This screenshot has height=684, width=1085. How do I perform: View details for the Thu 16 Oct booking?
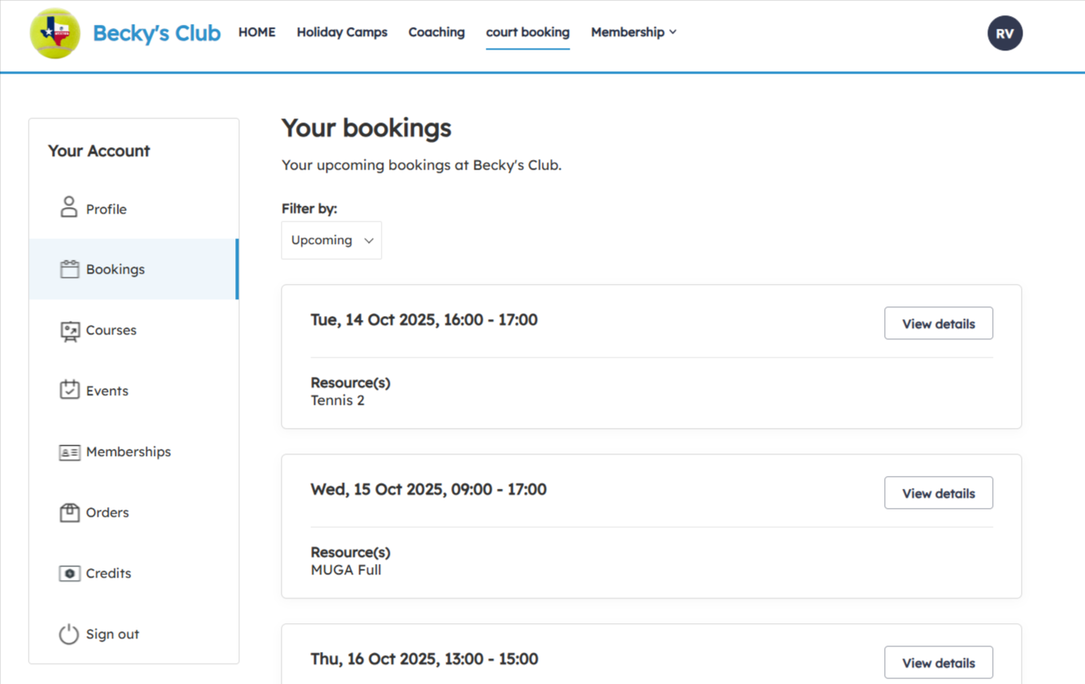point(938,662)
